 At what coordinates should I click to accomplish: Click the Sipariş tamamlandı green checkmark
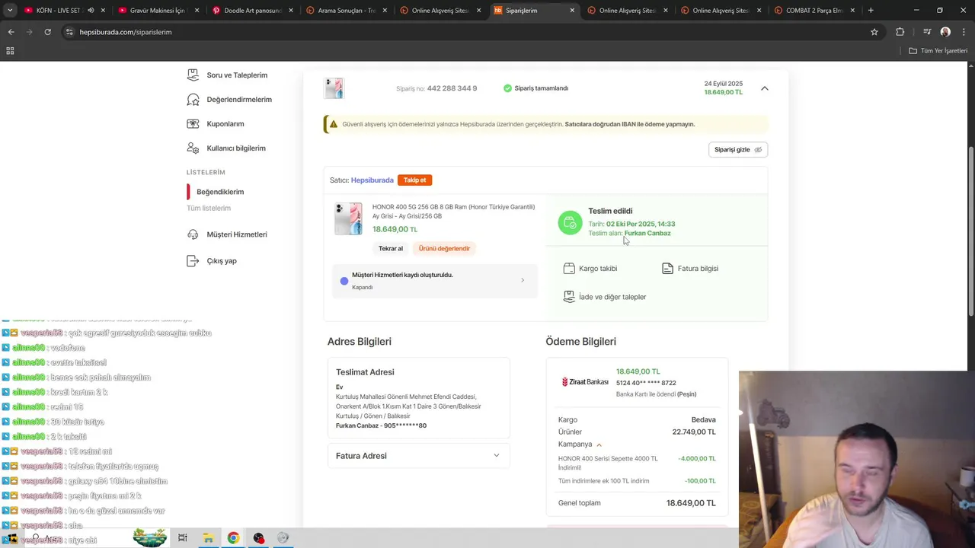(507, 88)
